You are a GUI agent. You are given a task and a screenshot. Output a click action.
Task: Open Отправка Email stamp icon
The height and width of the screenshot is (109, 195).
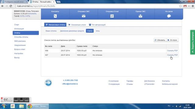112,16
